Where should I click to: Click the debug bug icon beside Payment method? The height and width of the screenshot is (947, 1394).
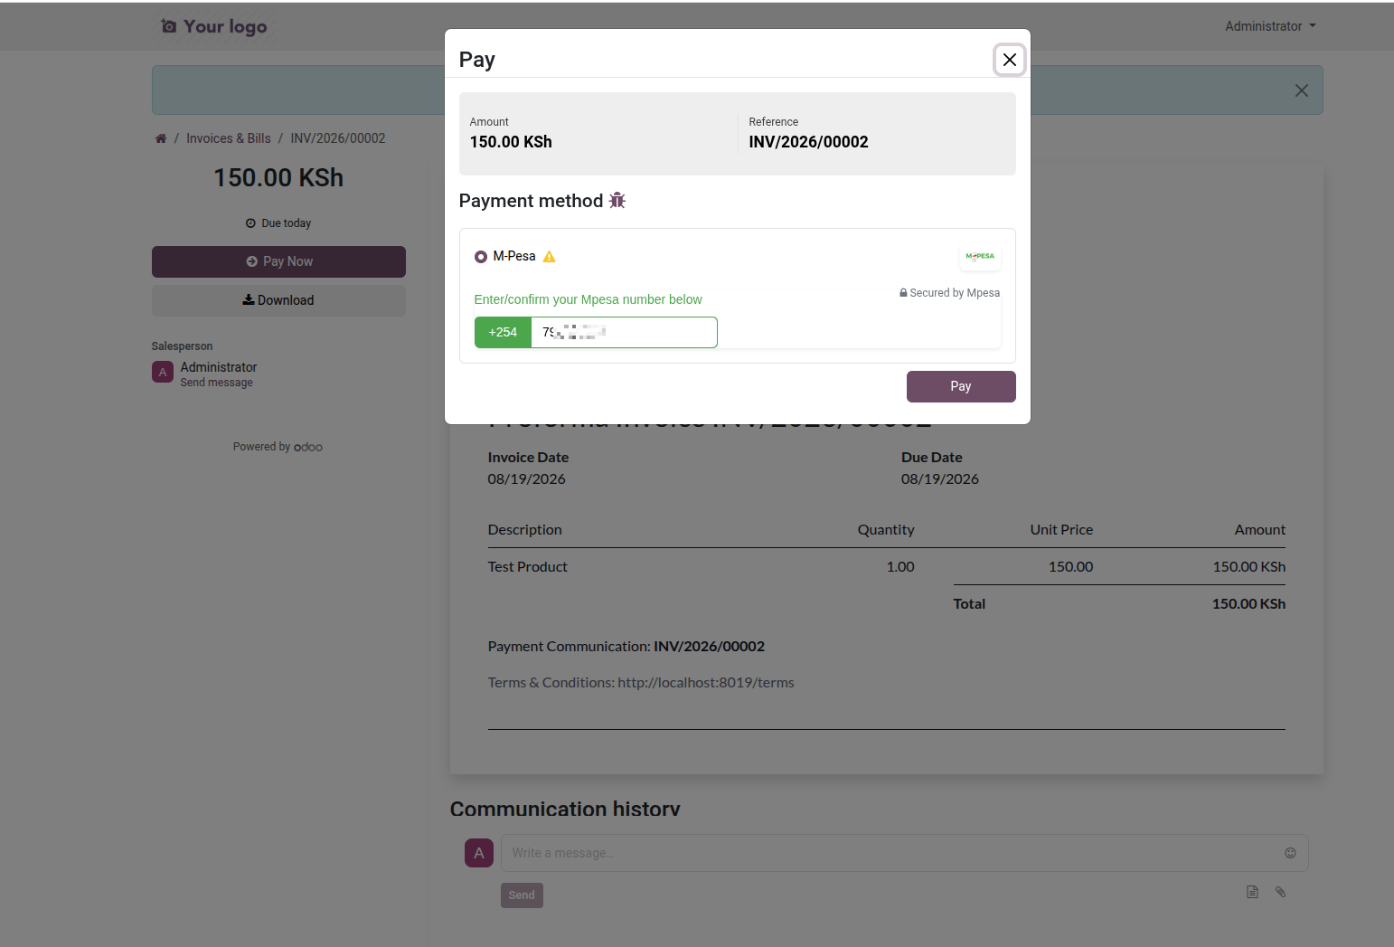[617, 200]
